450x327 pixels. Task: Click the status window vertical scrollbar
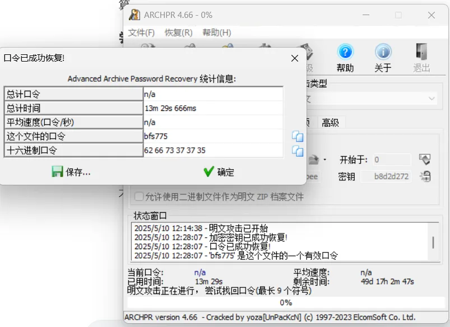pos(433,242)
